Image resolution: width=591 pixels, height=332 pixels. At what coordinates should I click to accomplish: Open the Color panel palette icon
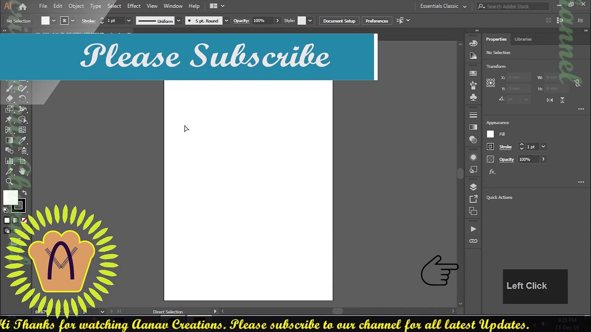coord(473,43)
